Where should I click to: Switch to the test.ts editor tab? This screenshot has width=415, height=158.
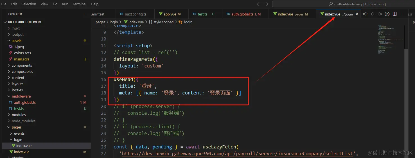[205, 14]
